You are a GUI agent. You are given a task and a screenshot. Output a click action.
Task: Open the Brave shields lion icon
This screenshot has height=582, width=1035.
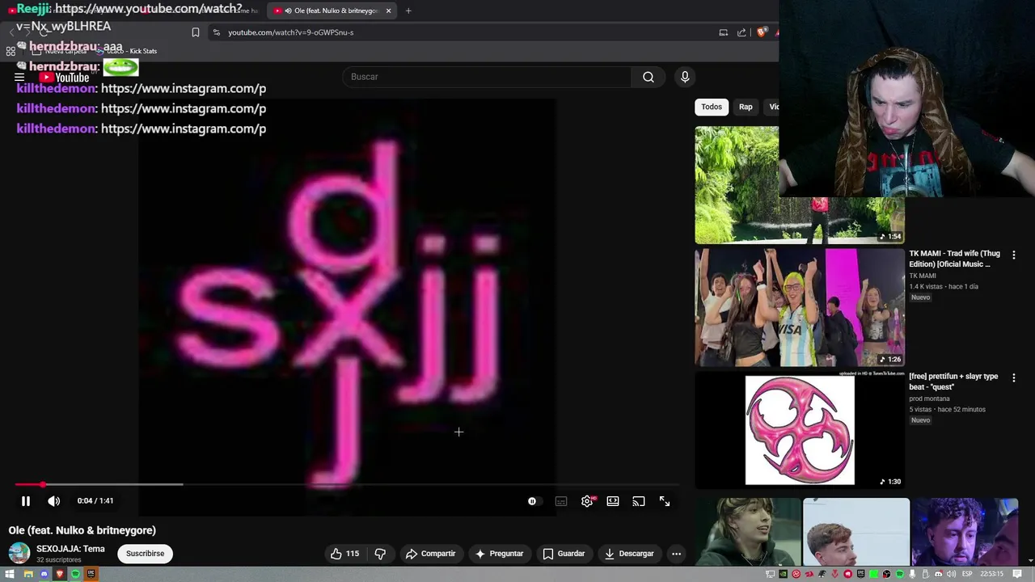point(761,32)
